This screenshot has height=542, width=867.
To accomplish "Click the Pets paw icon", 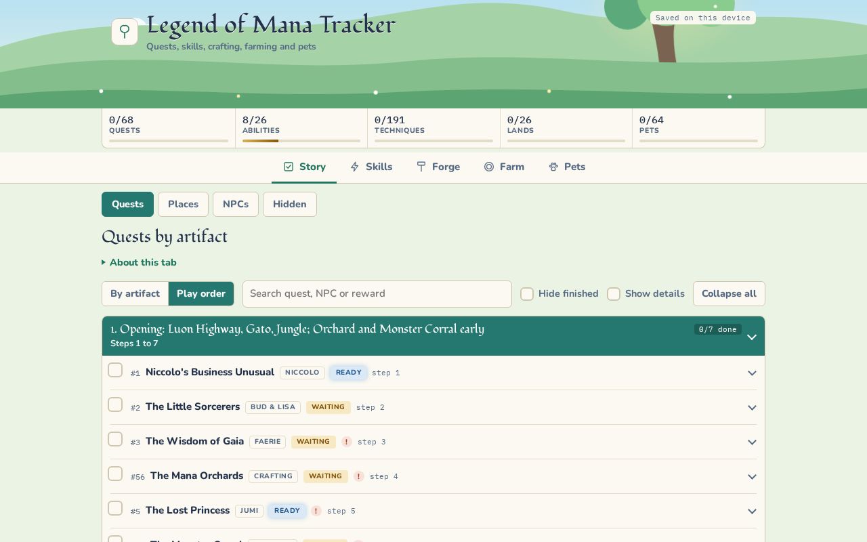I will pyautogui.click(x=553, y=167).
